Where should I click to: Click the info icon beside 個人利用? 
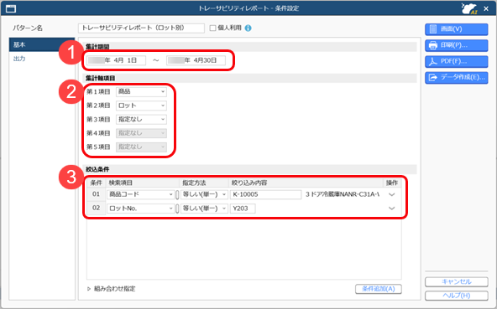tap(248, 28)
